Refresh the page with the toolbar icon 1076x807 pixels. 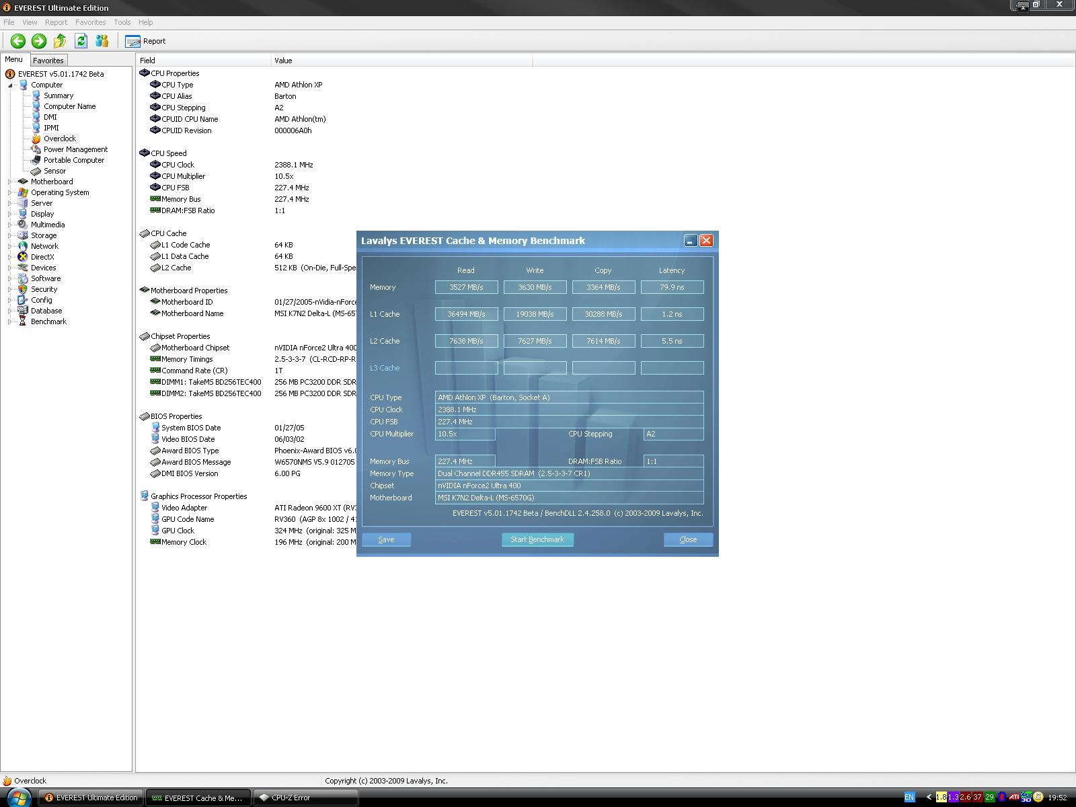click(81, 41)
